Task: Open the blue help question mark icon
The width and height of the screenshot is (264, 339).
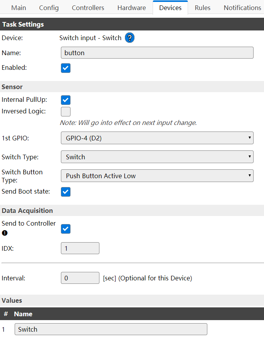Action: point(129,38)
